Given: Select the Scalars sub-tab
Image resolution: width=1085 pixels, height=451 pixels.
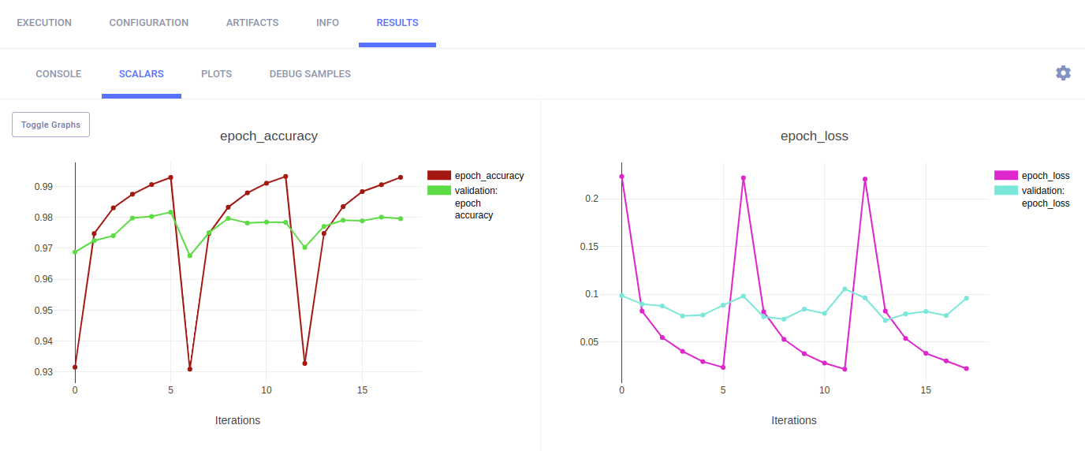Looking at the screenshot, I should [x=141, y=74].
